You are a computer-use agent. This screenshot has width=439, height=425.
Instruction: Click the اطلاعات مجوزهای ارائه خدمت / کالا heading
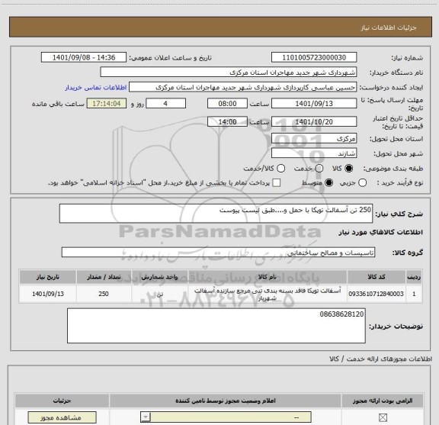coord(380,359)
